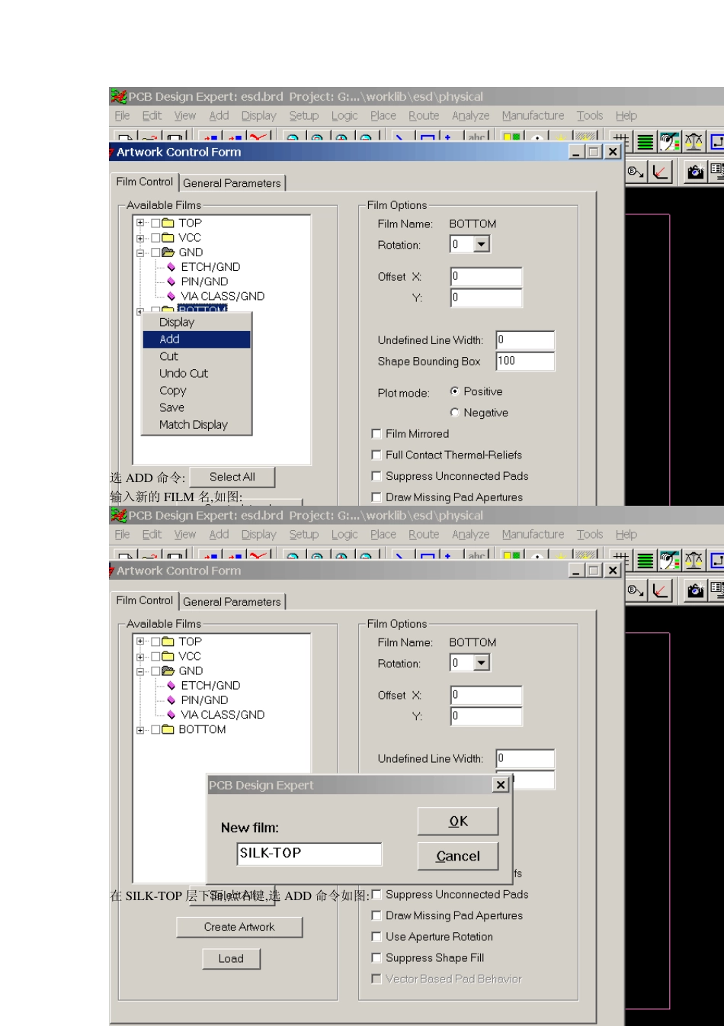Click the Shape Bounding Box input field
The height and width of the screenshot is (1026, 724).
point(525,362)
